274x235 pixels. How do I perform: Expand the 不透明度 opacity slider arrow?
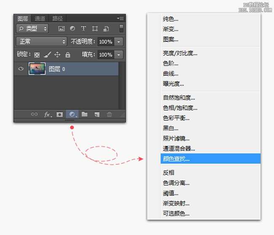point(118,42)
